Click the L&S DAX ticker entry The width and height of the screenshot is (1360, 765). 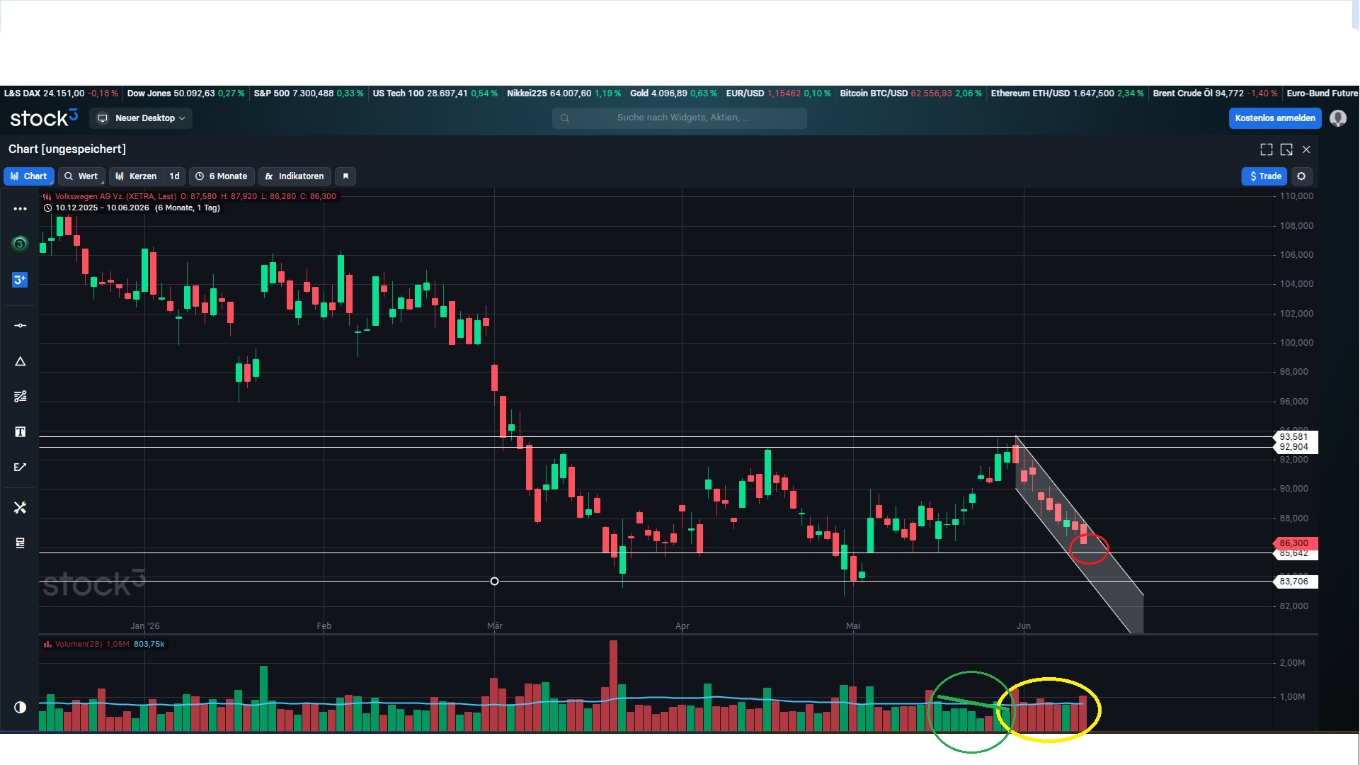(x=61, y=93)
